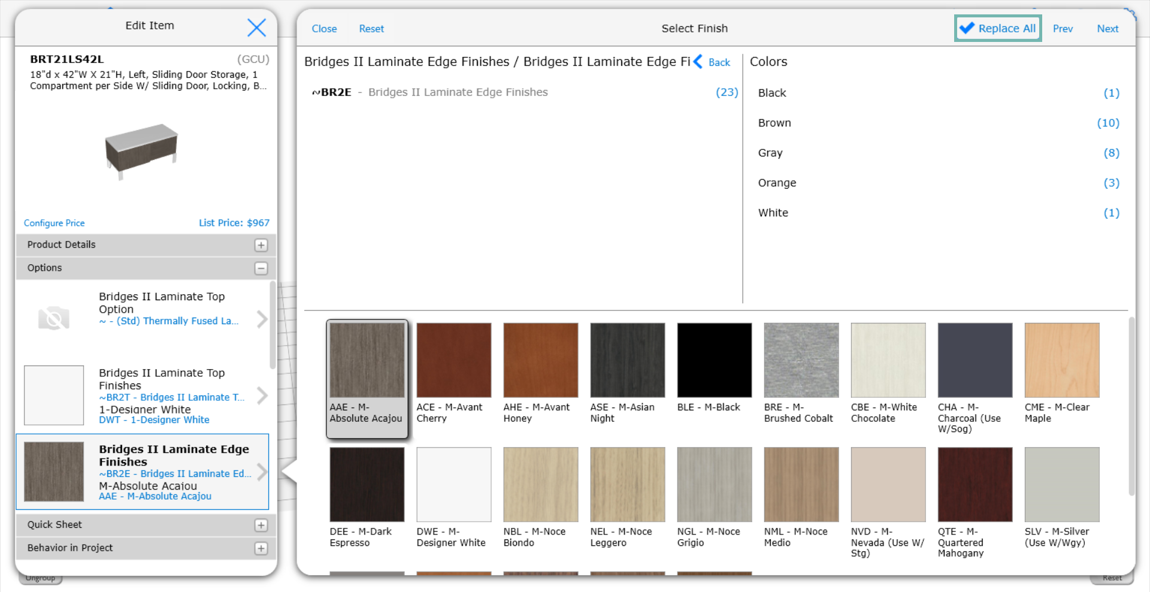1150x592 pixels.
Task: Open the Configure Price link
Action: click(x=54, y=223)
